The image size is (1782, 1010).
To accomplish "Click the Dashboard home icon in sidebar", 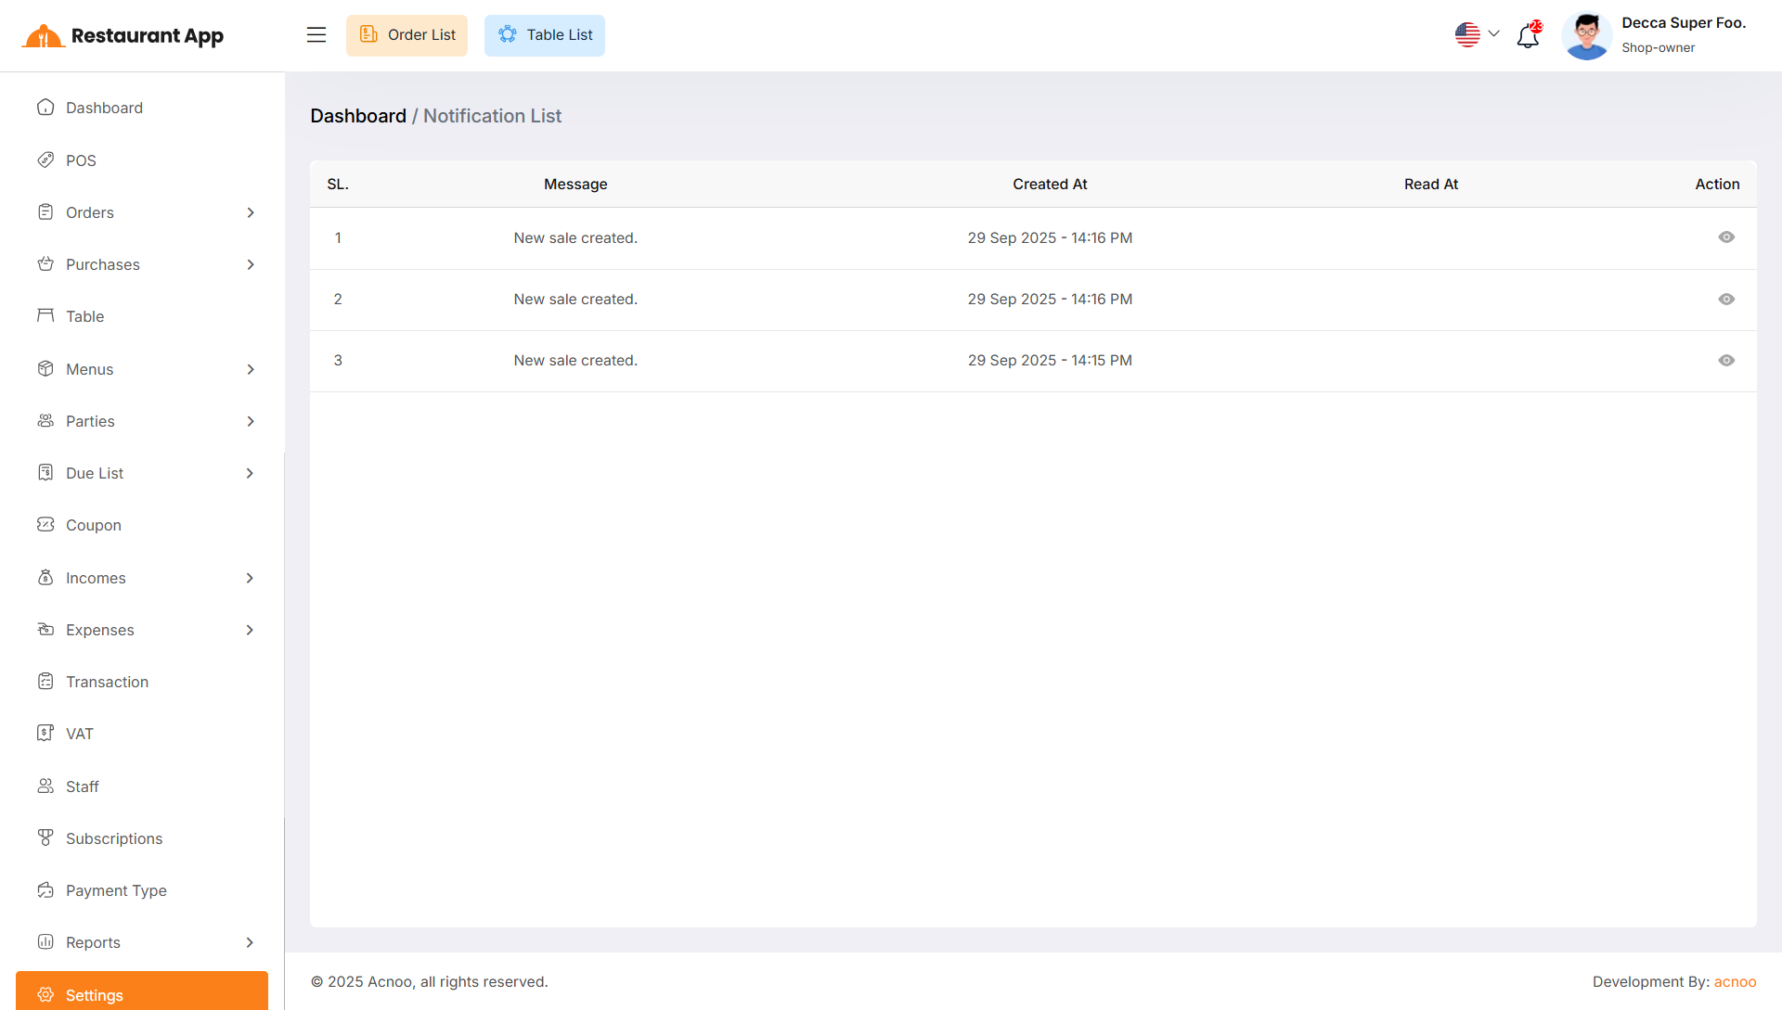I will pyautogui.click(x=45, y=108).
